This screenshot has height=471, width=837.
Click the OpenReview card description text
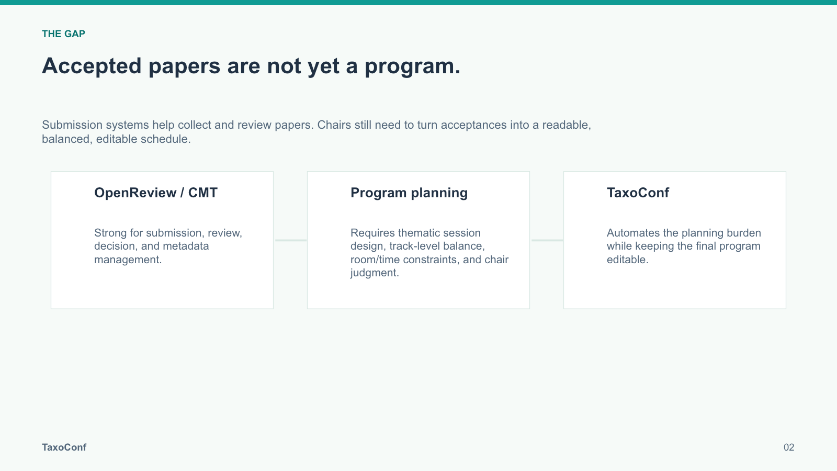(x=168, y=246)
